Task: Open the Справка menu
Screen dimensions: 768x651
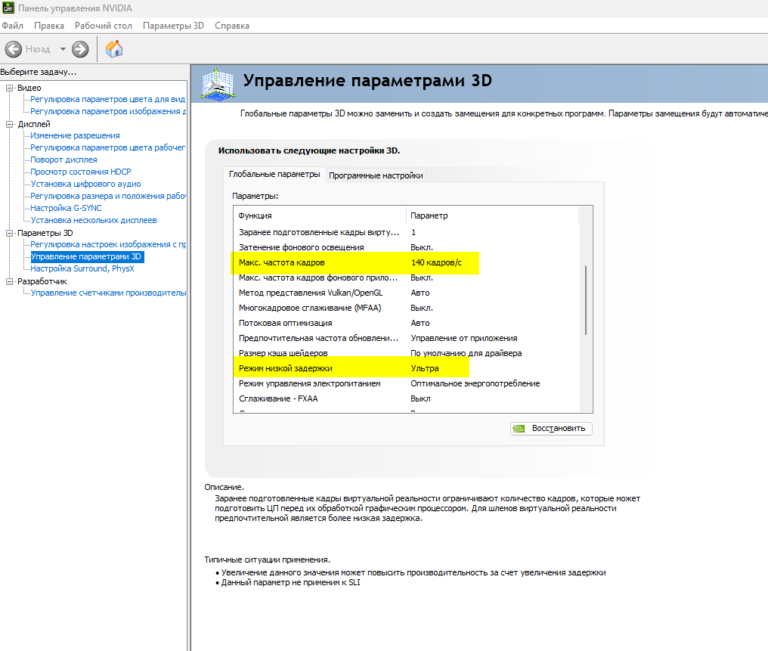Action: [x=231, y=26]
